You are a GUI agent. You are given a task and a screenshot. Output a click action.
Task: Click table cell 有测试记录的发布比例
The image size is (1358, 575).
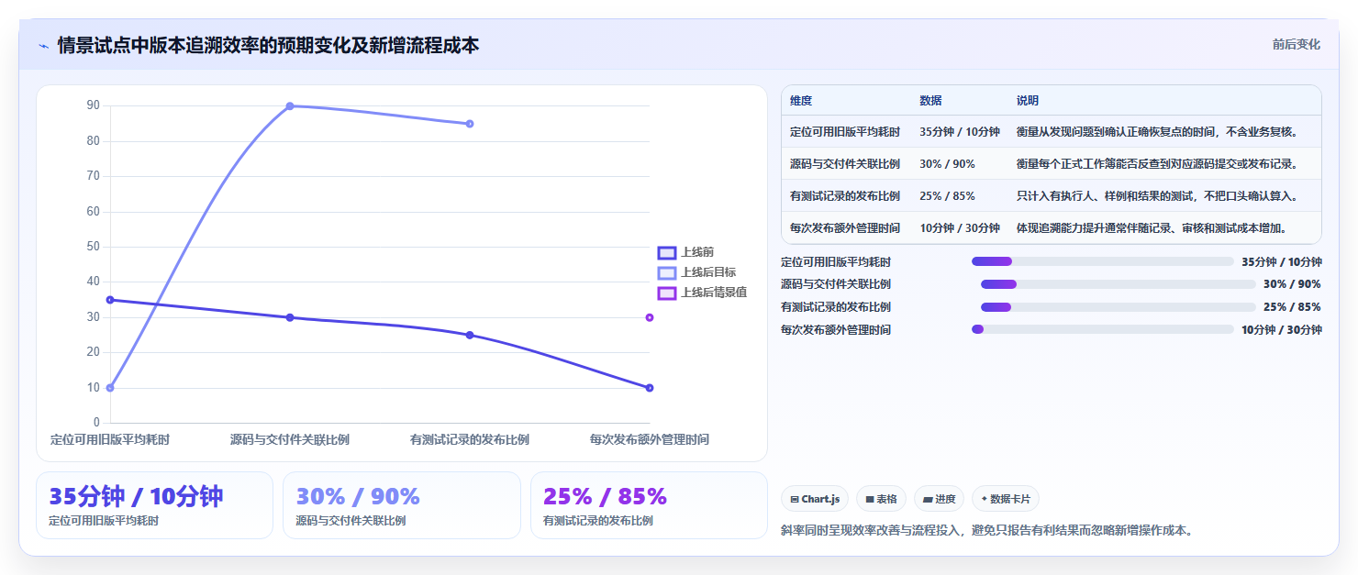pyautogui.click(x=845, y=196)
